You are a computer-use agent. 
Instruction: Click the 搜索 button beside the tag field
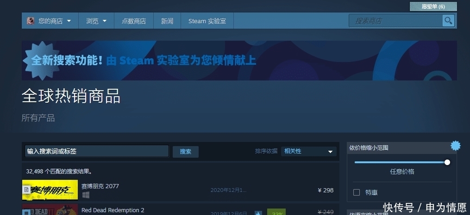(186, 152)
